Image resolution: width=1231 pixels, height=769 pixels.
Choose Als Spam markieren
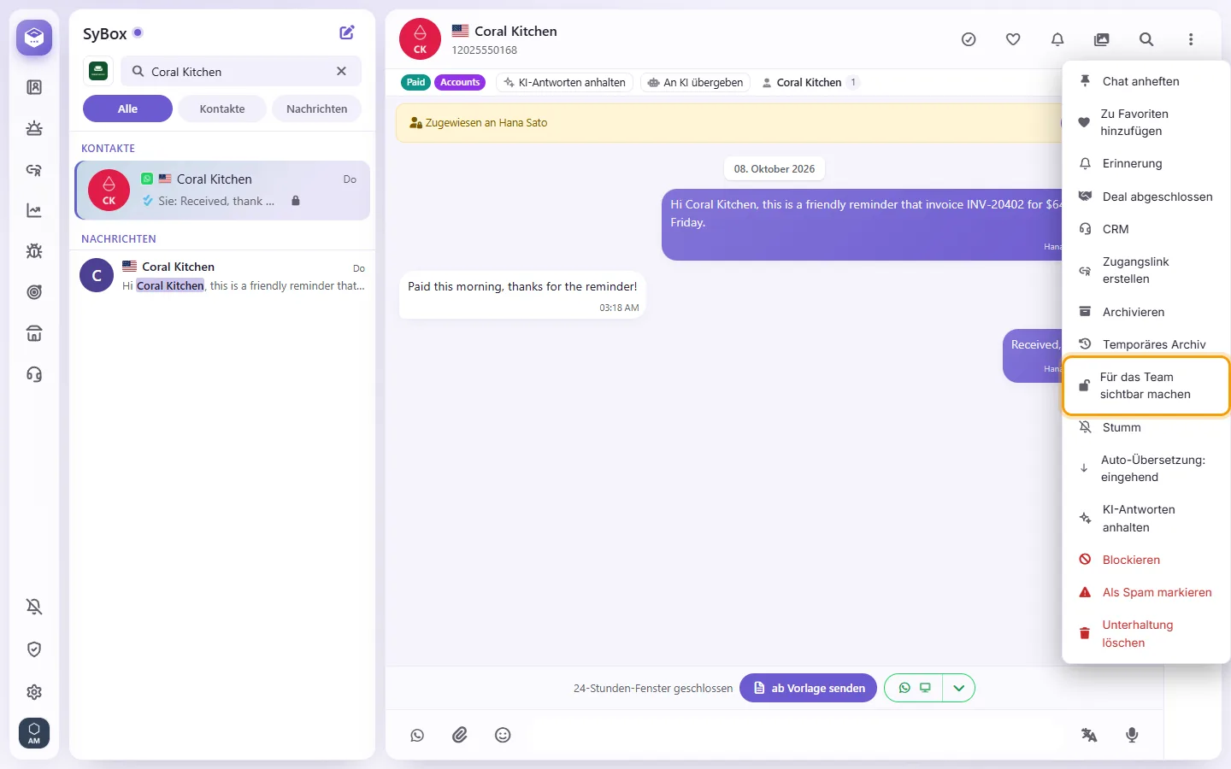pos(1146,592)
